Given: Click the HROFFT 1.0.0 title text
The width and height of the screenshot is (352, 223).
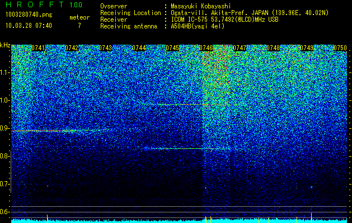Looking at the screenshot, I should point(44,4).
